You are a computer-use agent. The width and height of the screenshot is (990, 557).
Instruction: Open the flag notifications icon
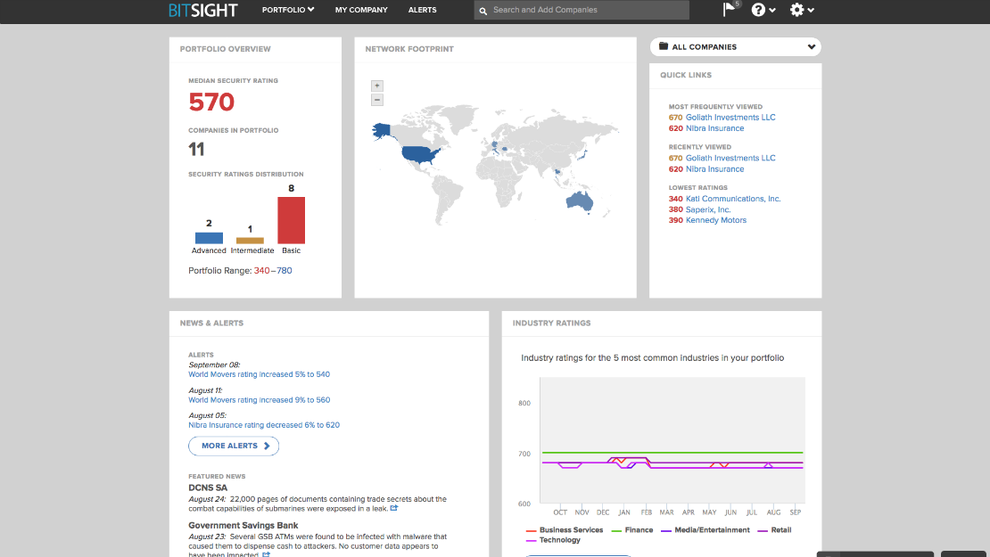pyautogui.click(x=730, y=9)
